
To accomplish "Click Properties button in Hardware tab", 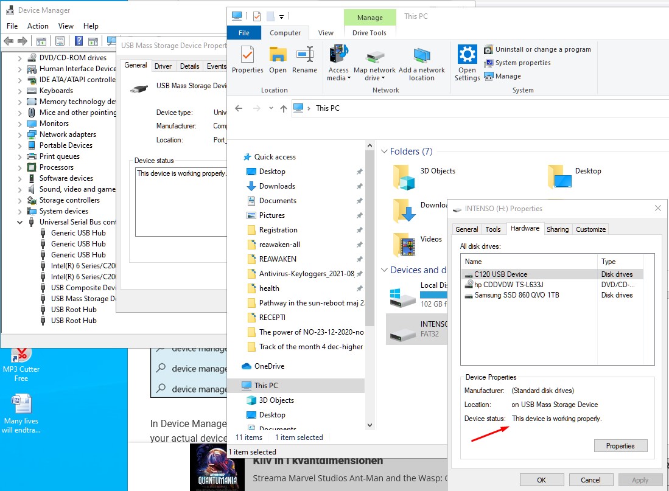I will pos(620,446).
